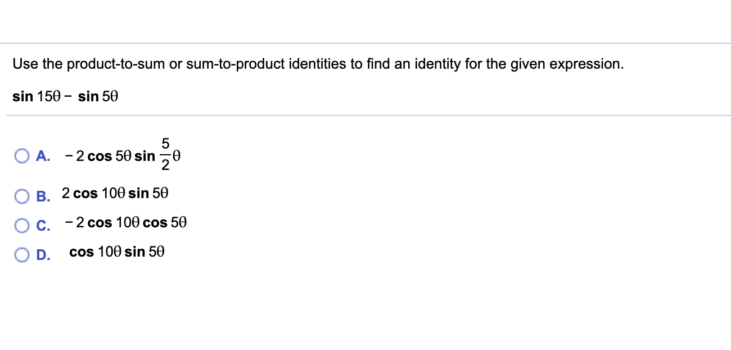Viewport: 731px width, 350px height.
Task: Select answer choice D
Action: tap(22, 254)
